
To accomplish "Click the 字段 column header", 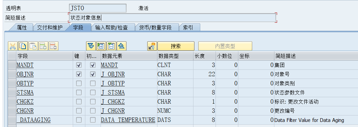I will (45, 56).
